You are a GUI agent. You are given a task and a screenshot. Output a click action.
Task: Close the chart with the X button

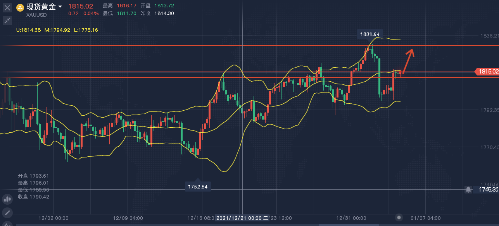click(x=7, y=7)
